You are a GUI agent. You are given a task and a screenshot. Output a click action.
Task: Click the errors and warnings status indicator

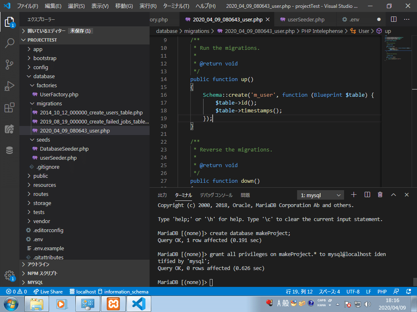(16, 291)
